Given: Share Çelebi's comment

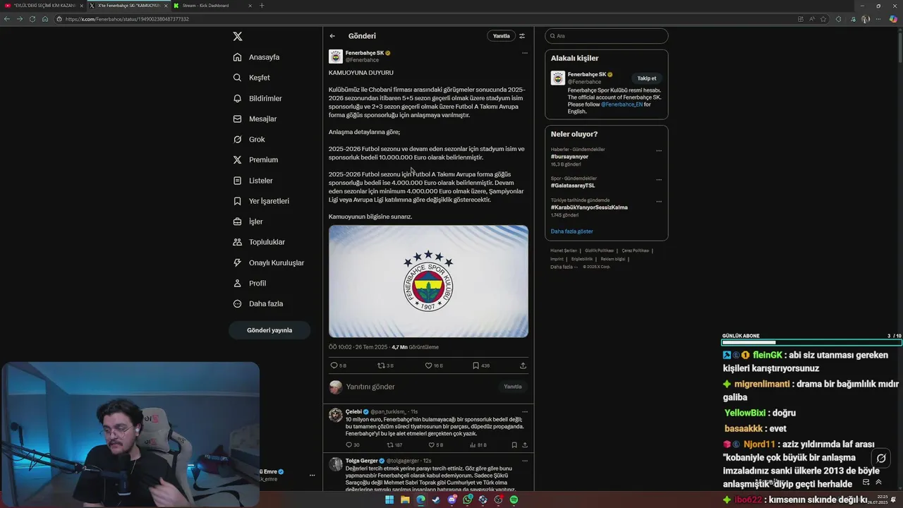Looking at the screenshot, I should click(524, 445).
